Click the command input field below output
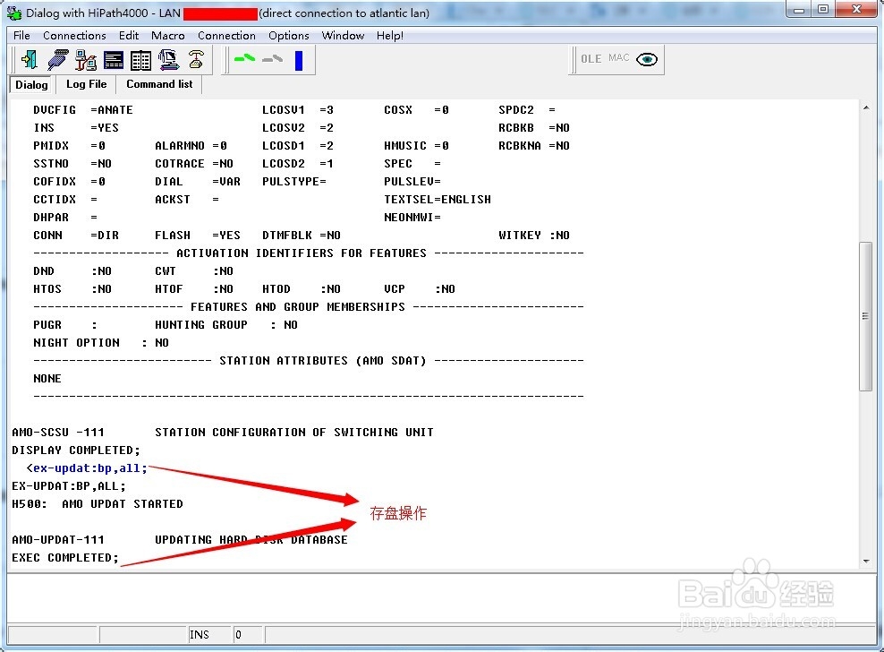 tap(439, 598)
